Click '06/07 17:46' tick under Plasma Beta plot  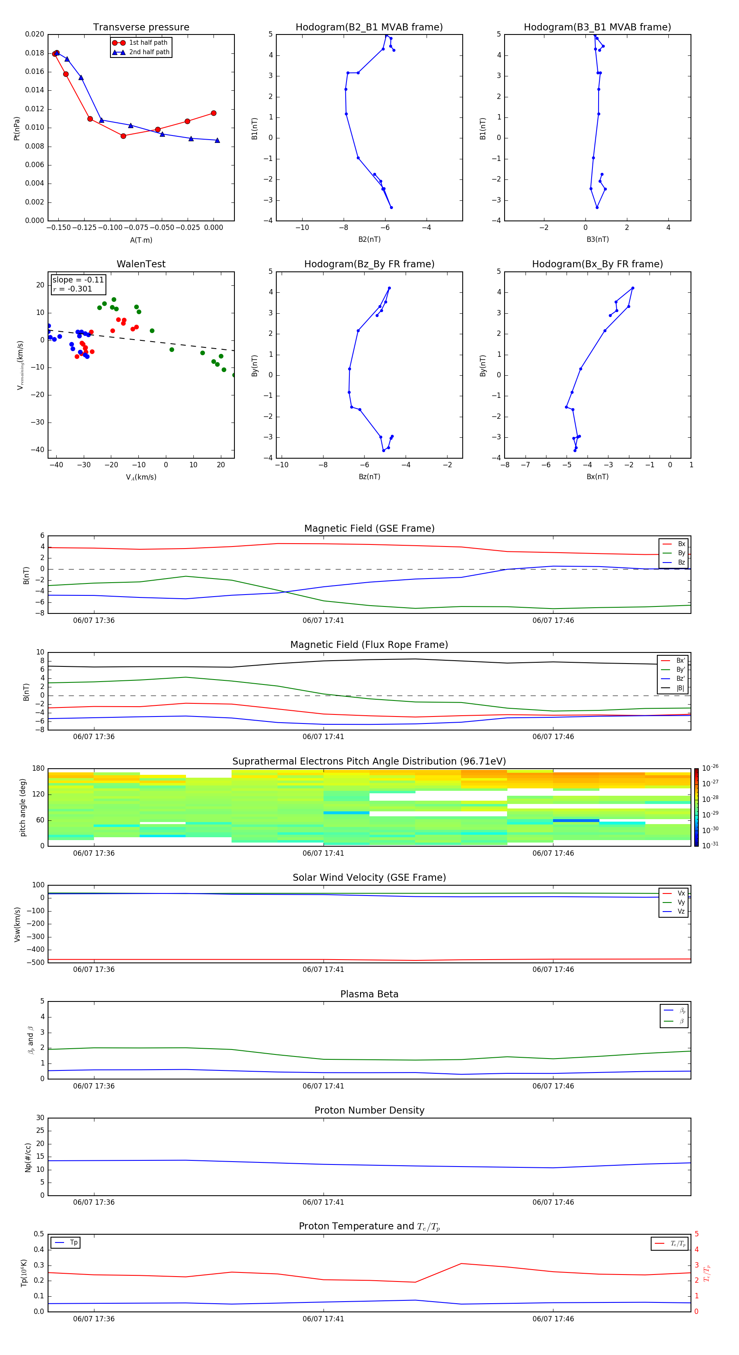click(553, 1086)
